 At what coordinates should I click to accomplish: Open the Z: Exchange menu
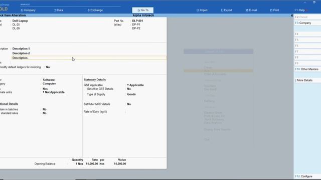pos(95,10)
